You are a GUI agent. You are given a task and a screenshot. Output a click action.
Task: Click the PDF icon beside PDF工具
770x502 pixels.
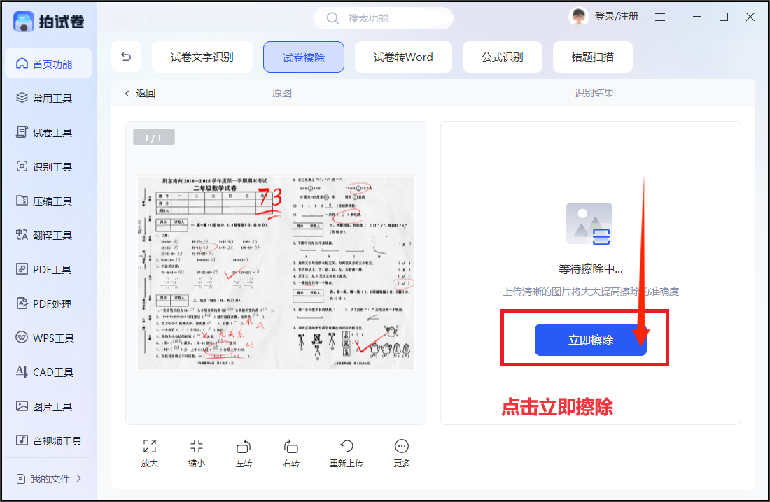click(22, 269)
